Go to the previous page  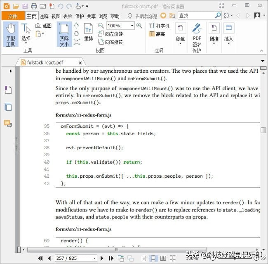tap(49, 258)
